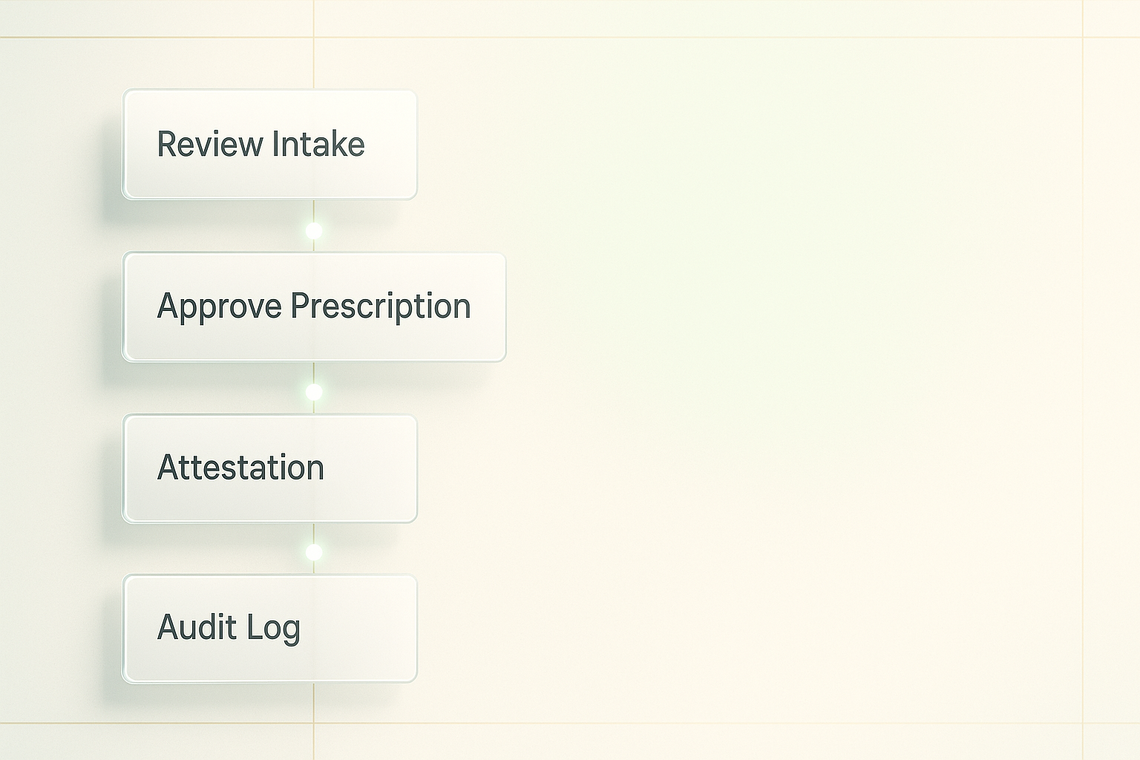Click the right-side vertical guide line

click(1083, 371)
